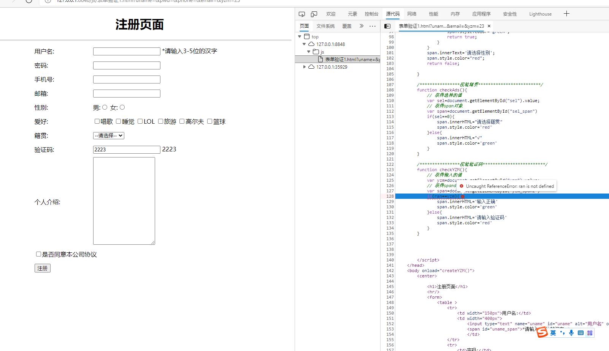Check the 唱歌 hobby checkbox
This screenshot has height=351, width=609.
(x=97, y=121)
